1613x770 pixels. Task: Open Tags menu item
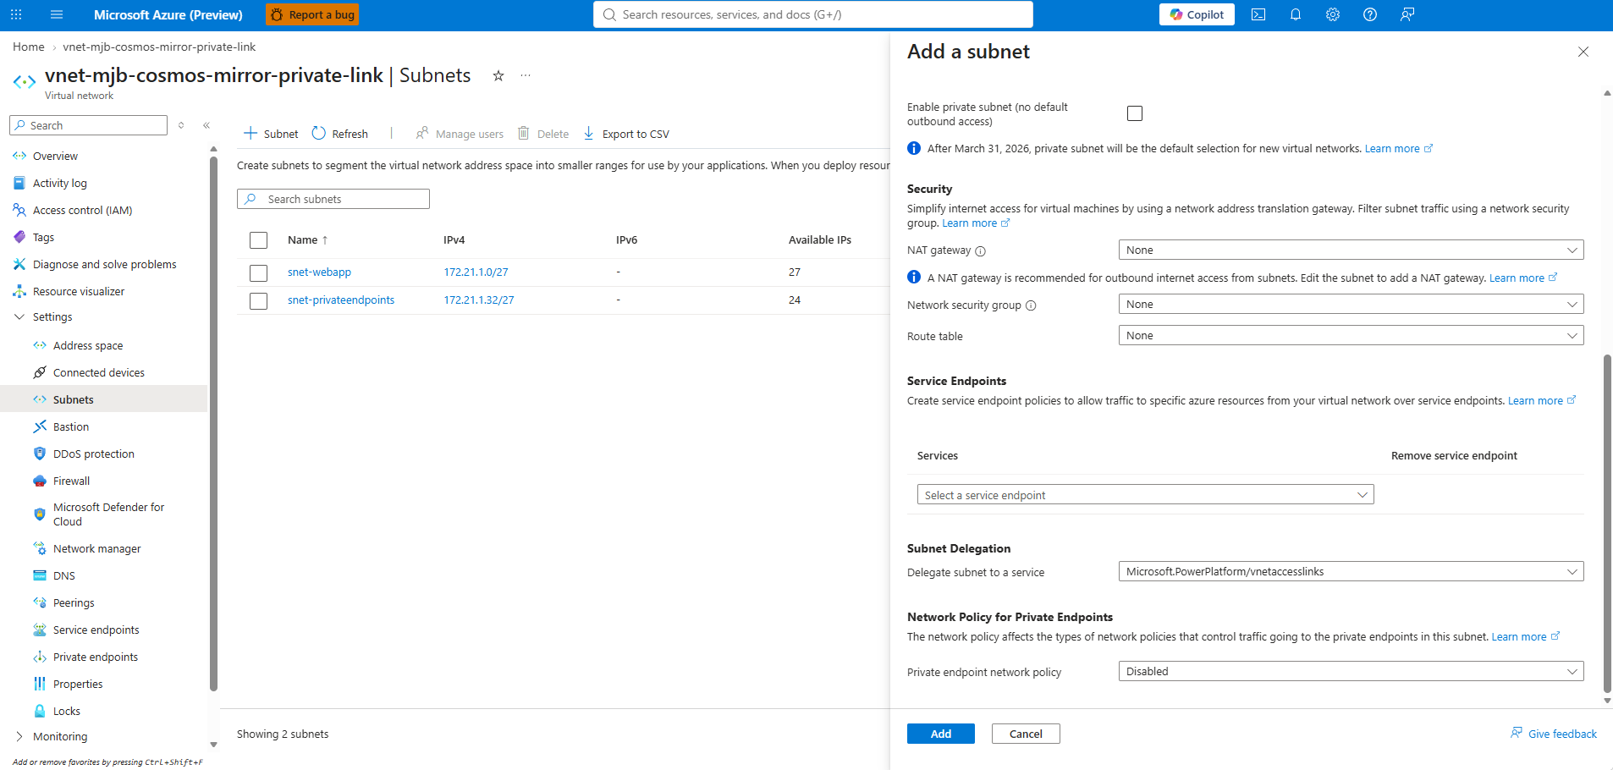click(x=43, y=237)
